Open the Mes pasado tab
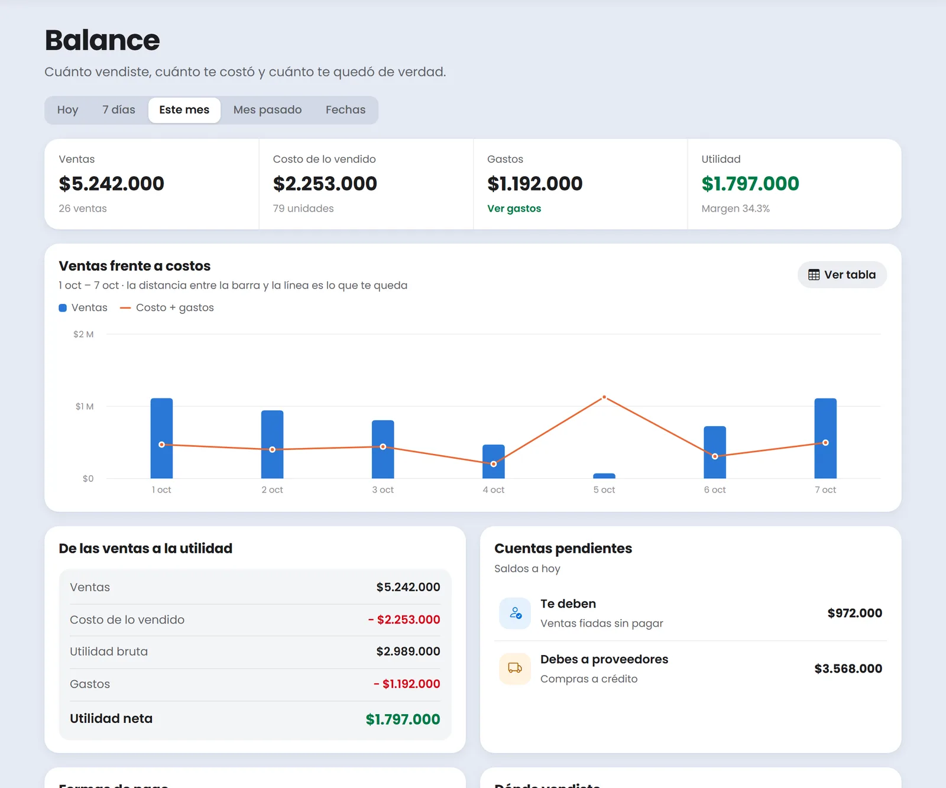Screen dimensions: 946x788 pyautogui.click(x=267, y=110)
